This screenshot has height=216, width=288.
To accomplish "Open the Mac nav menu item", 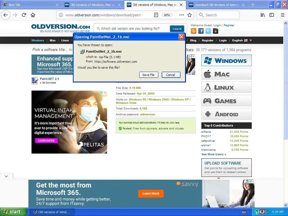I will tap(53, 40).
